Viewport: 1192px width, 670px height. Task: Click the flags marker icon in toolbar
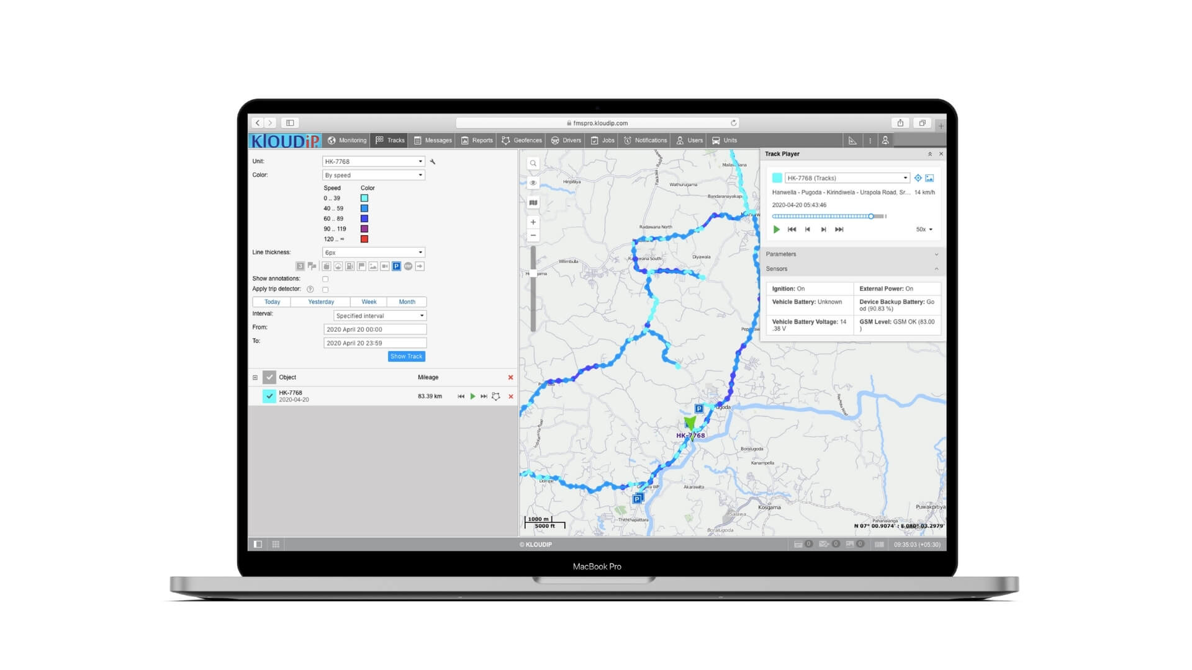tap(312, 266)
